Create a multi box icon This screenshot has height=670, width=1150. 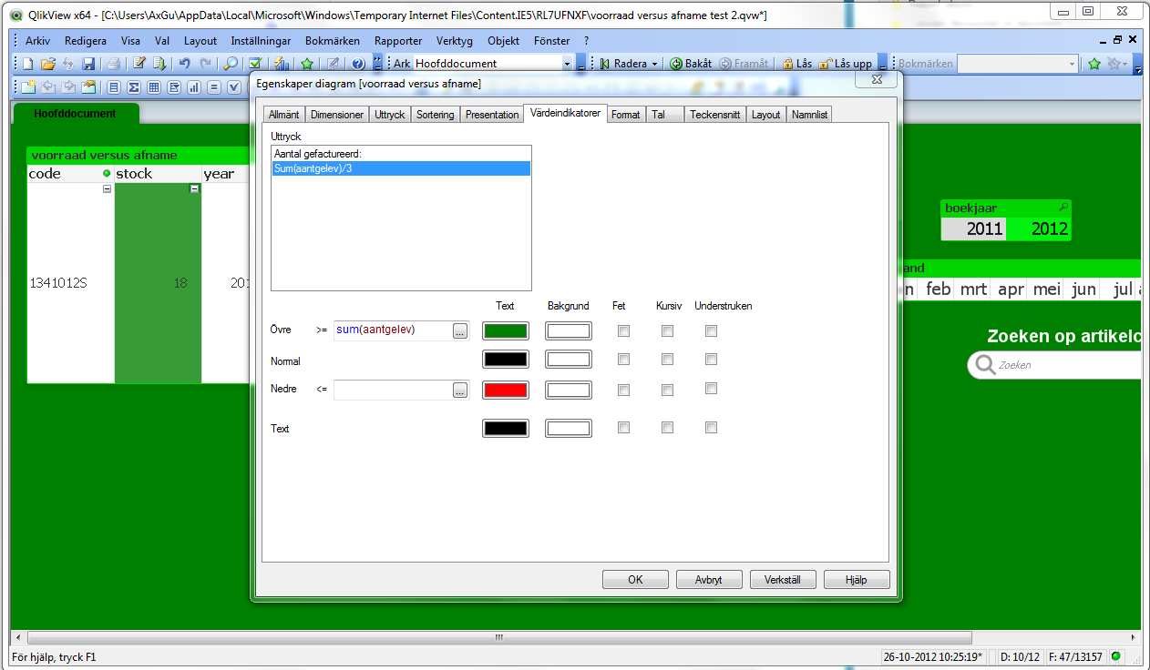[174, 87]
